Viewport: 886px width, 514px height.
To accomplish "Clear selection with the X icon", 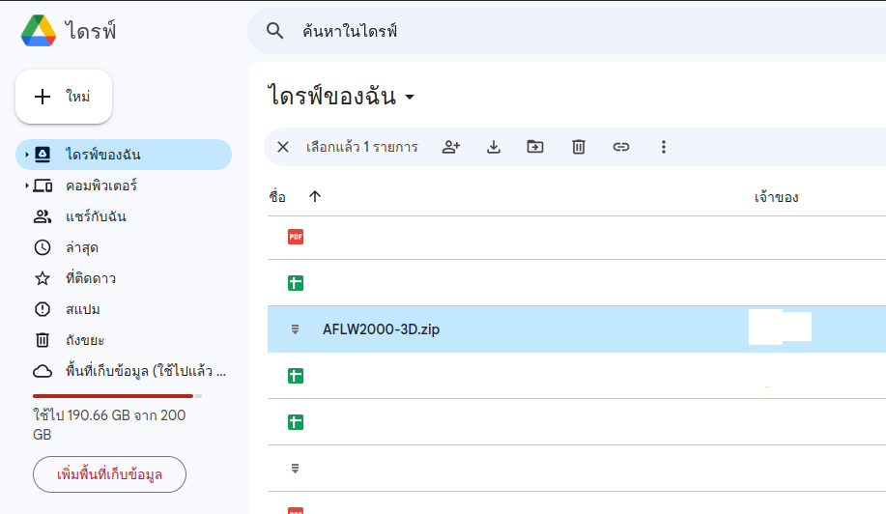I will [283, 147].
